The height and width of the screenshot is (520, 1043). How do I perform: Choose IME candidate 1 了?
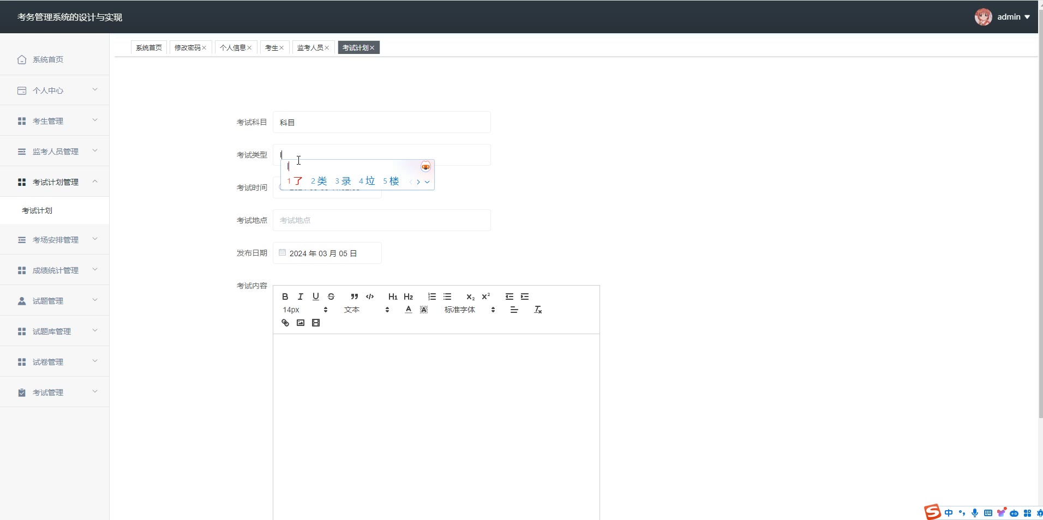[x=295, y=181]
